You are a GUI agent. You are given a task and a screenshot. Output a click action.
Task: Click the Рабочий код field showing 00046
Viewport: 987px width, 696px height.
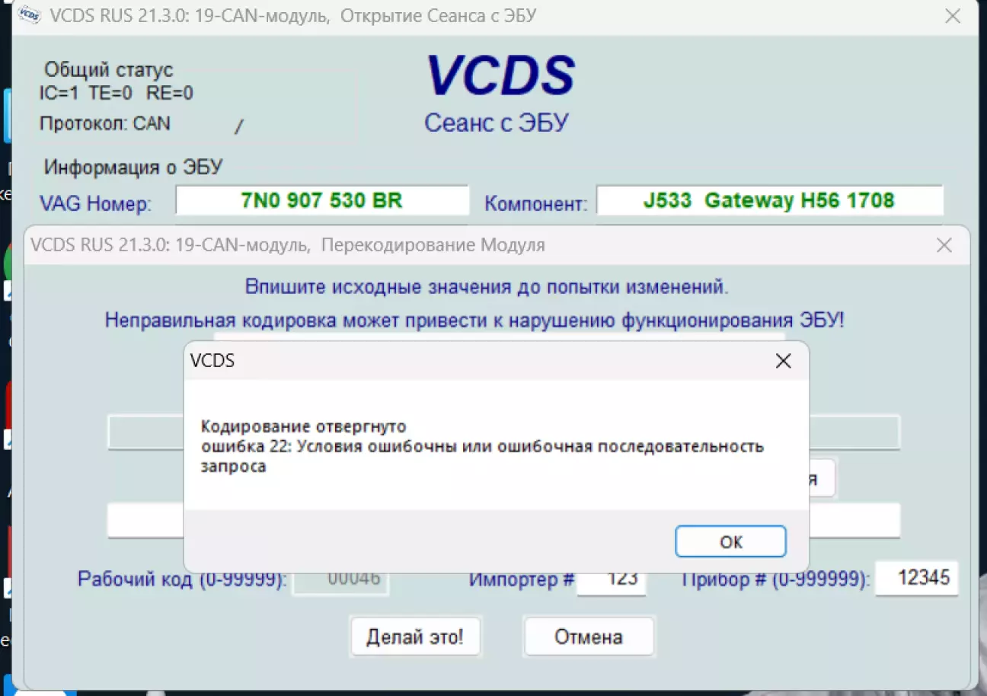[x=340, y=579]
